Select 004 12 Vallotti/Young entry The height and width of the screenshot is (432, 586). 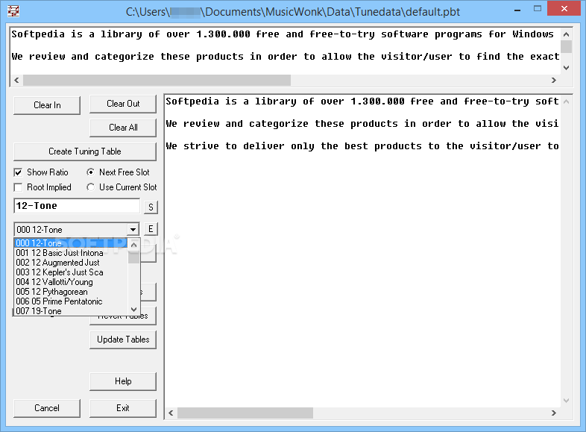(71, 282)
